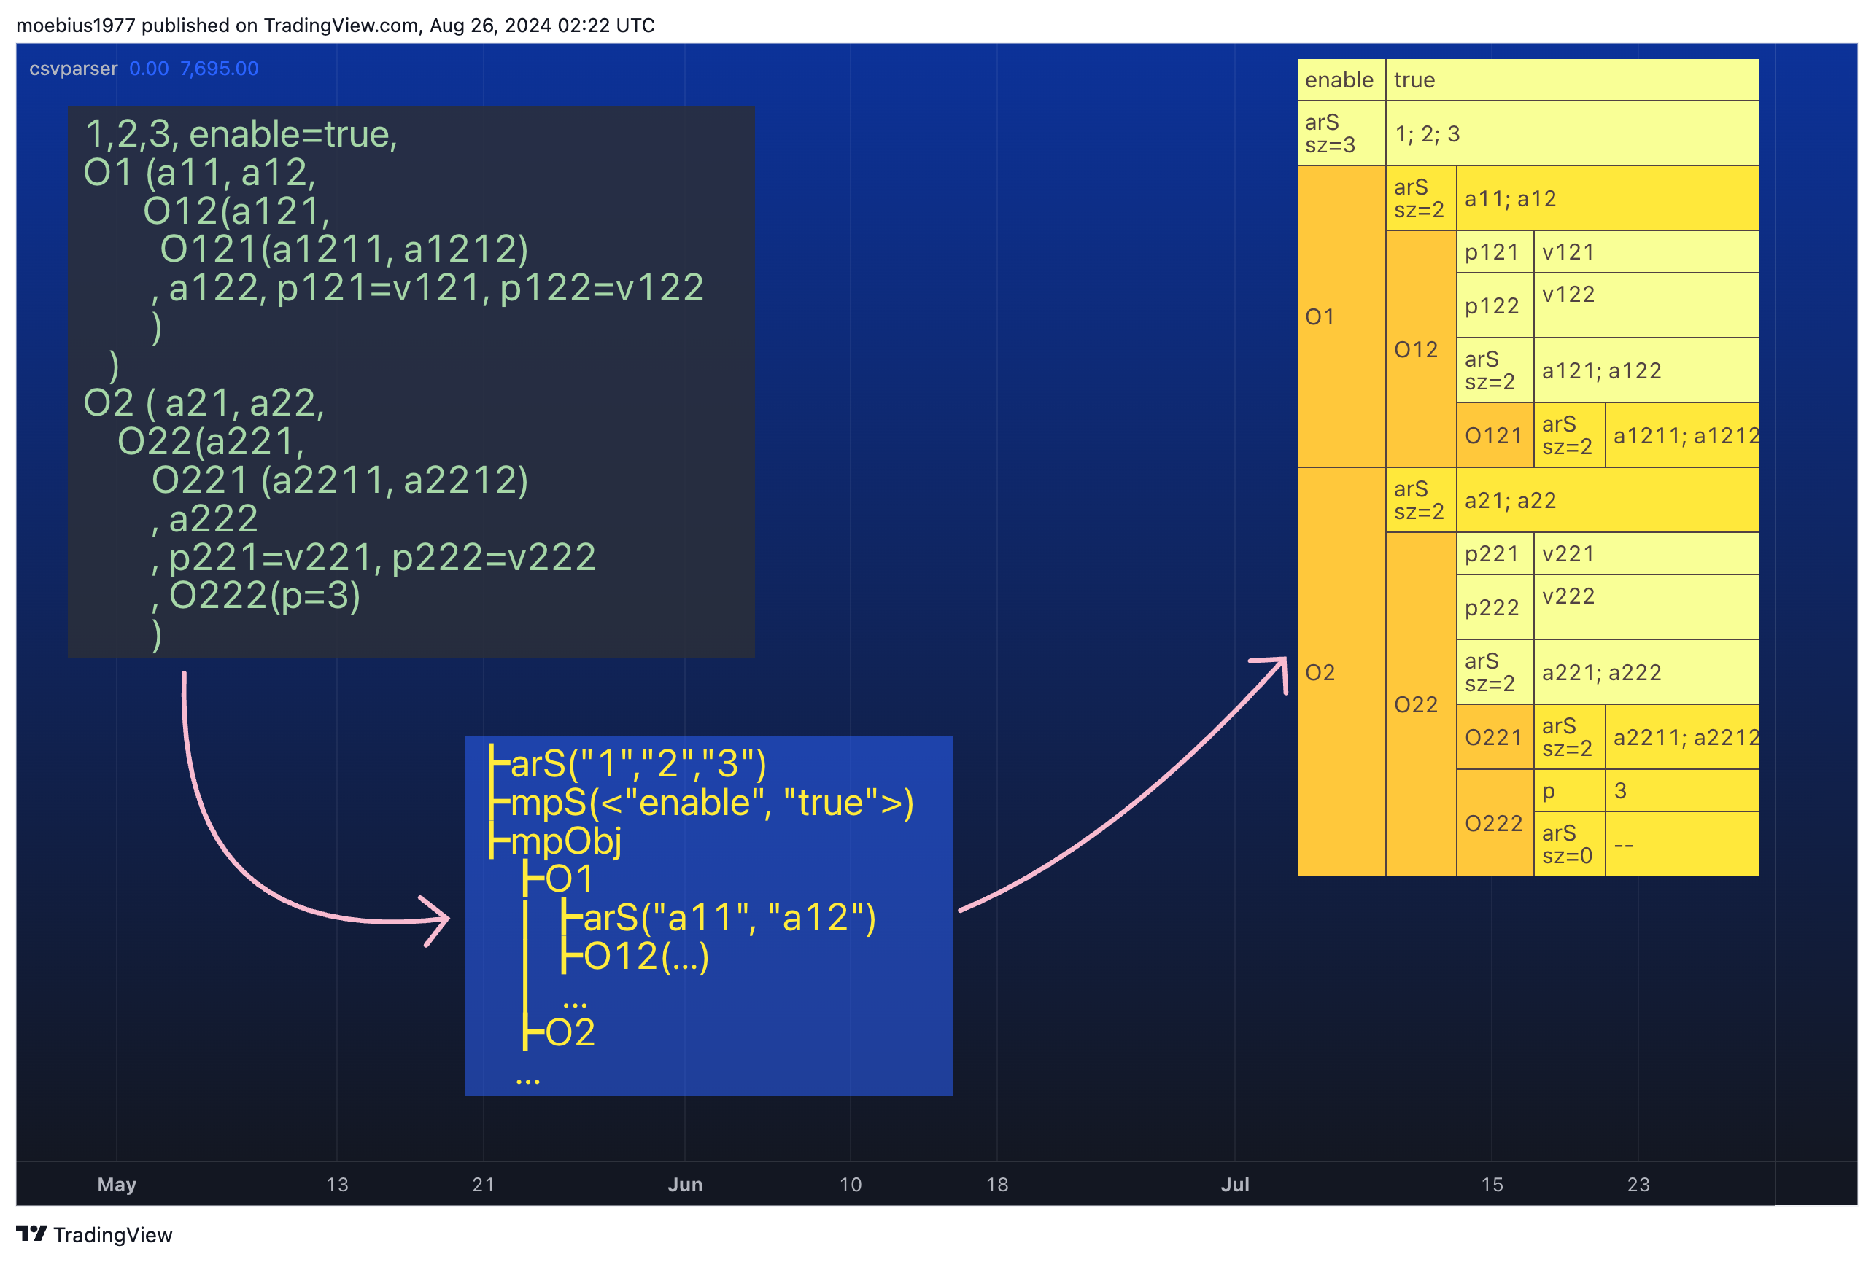Image resolution: width=1874 pixels, height=1262 pixels.
Task: Click the 'arS sz=0' table cell
Action: (x=1570, y=844)
